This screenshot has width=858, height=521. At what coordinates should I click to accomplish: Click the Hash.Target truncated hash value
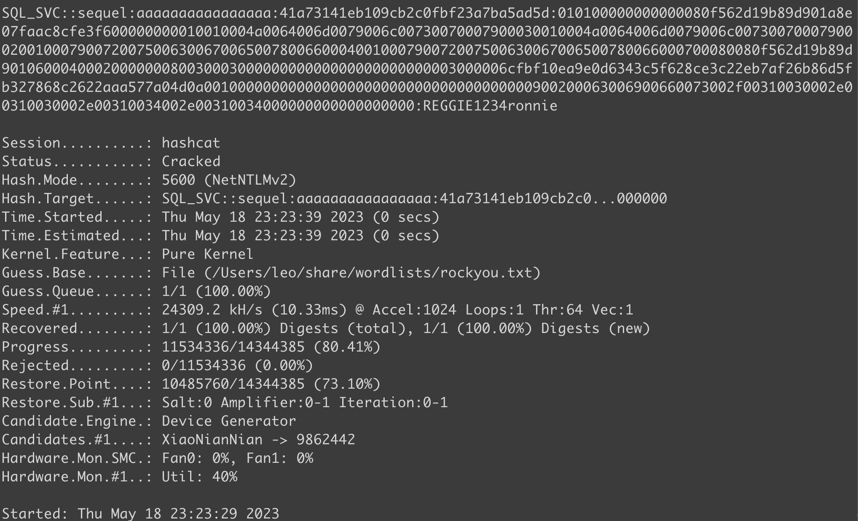point(414,198)
